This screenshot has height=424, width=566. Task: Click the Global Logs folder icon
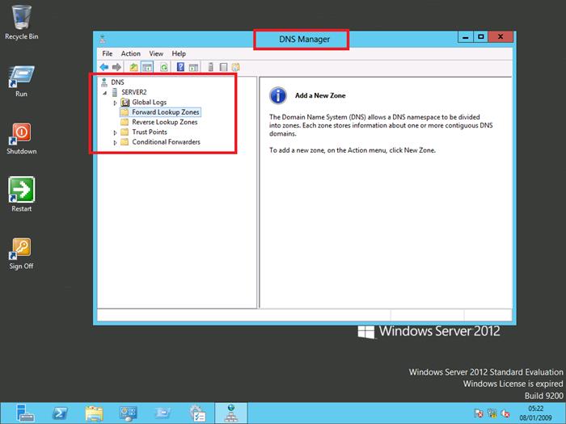(125, 103)
